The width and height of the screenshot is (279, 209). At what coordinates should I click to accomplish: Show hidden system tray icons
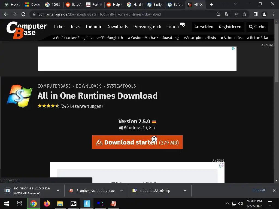(228, 204)
